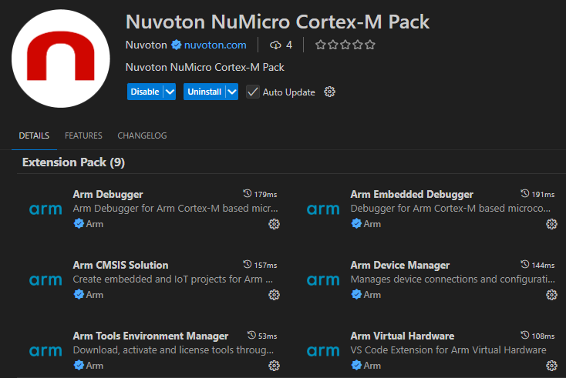This screenshot has height=378, width=566.
Task: Switch to the Features tab
Action: (83, 135)
